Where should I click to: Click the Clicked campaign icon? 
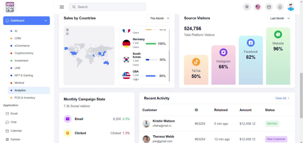[x=68, y=133]
